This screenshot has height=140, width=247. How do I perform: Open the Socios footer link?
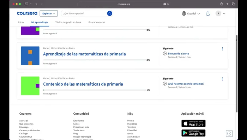click(x=76, y=124)
